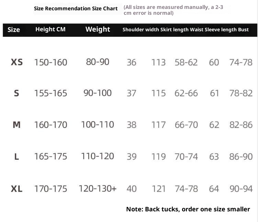Click the Height CM column header
Viewport: 258px width, 222px height.
[50, 29]
